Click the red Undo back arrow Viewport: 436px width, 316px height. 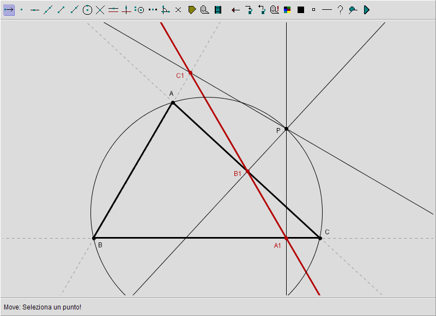point(235,10)
